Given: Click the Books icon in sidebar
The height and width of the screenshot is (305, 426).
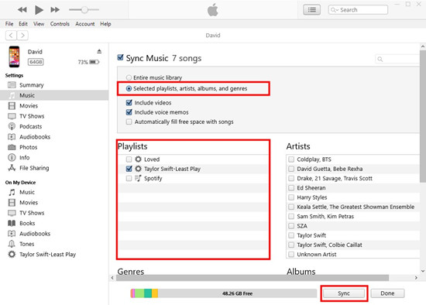Looking at the screenshot, I should point(12,223).
